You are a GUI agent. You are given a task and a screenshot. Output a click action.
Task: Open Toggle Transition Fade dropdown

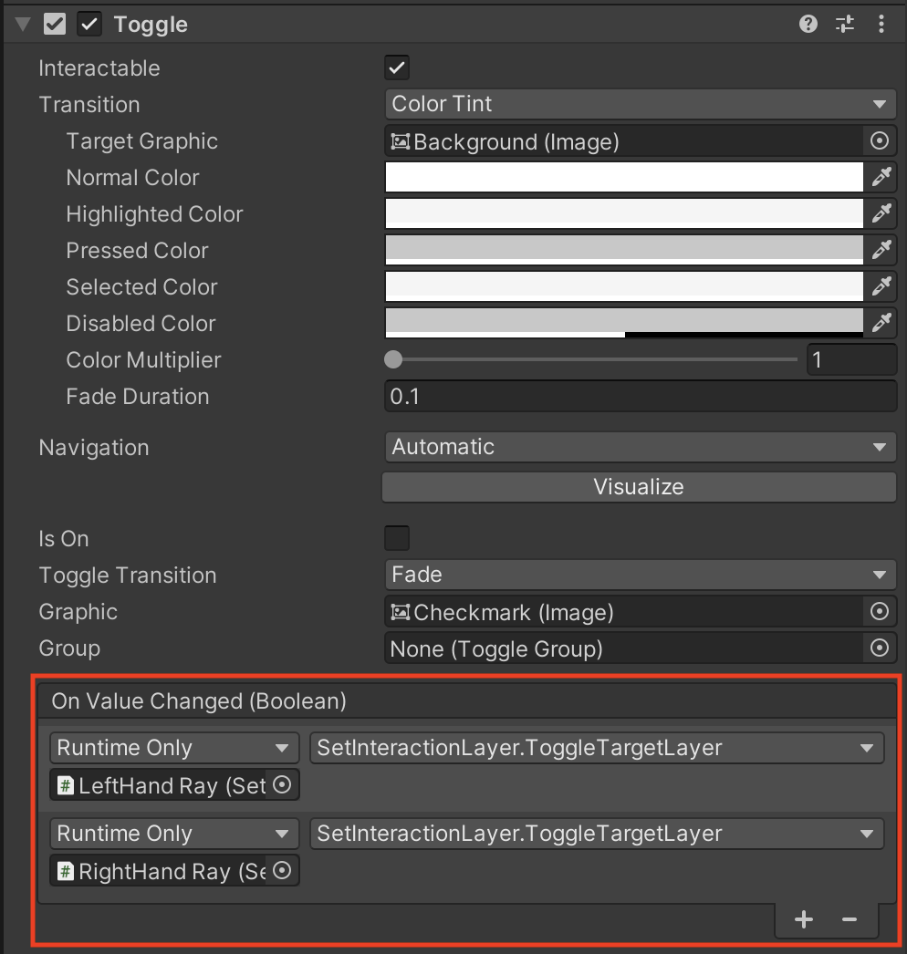[x=640, y=575]
